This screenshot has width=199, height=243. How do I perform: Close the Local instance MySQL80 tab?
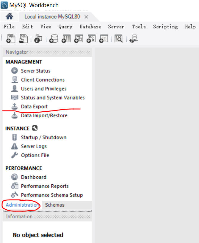pos(86,17)
